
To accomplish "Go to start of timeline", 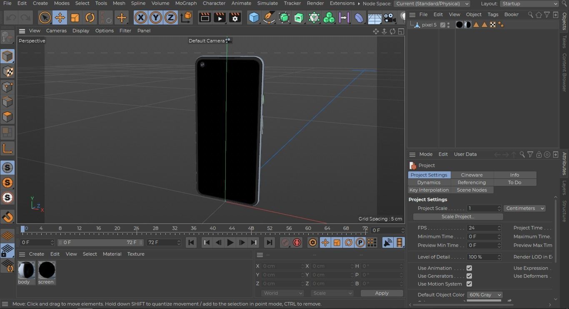I will 191,242.
